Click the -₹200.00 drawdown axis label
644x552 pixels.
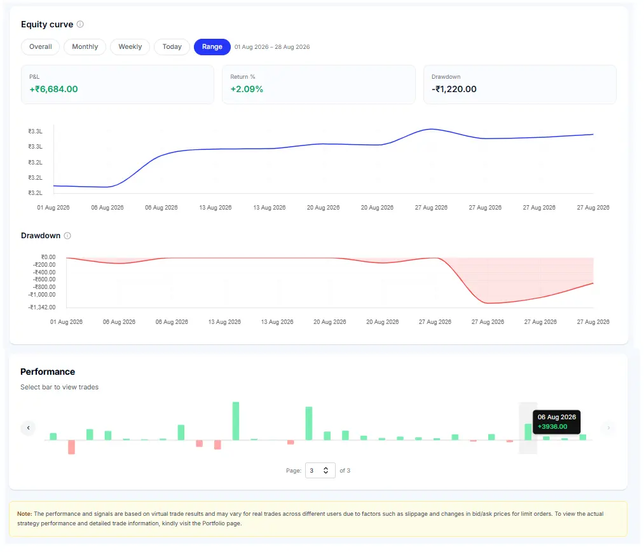44,265
